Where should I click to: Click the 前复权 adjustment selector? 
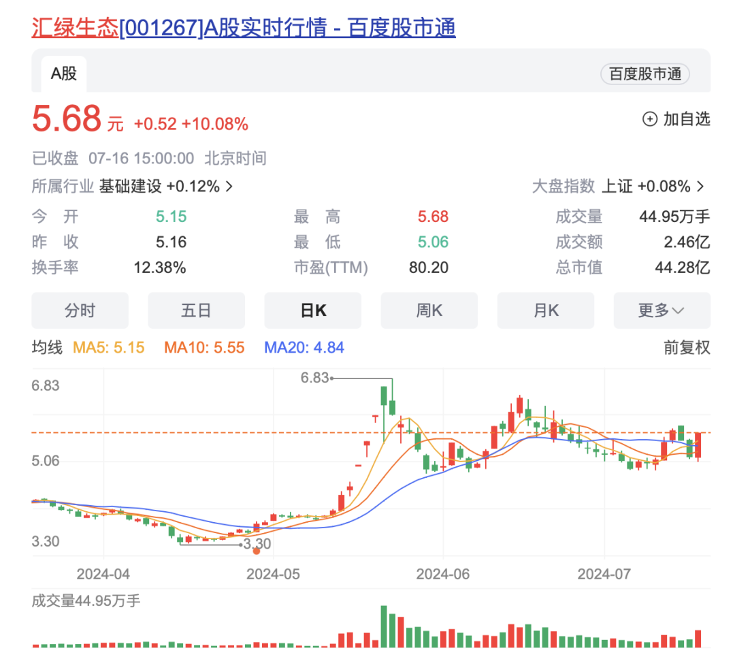coord(687,347)
